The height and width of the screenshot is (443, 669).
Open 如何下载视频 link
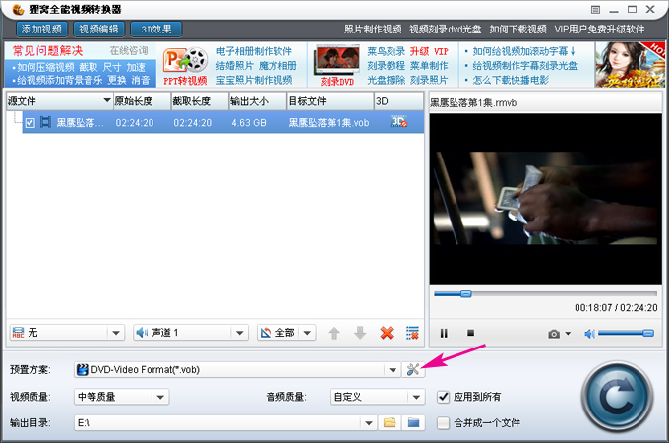pyautogui.click(x=517, y=29)
